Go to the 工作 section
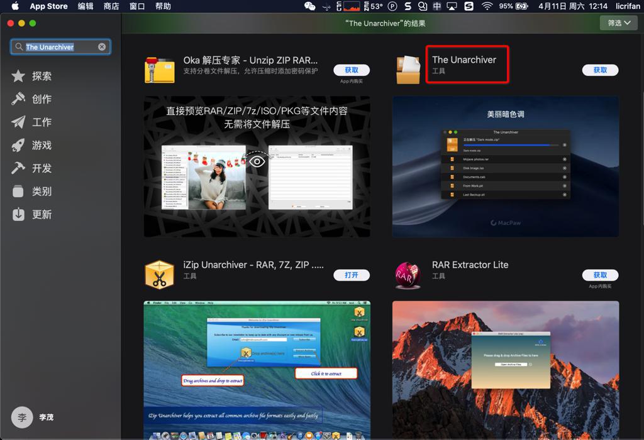644x440 pixels. pyautogui.click(x=42, y=122)
